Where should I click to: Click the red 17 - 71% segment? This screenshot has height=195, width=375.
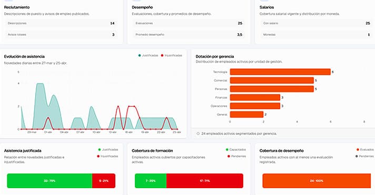pyautogui.click(x=205, y=181)
